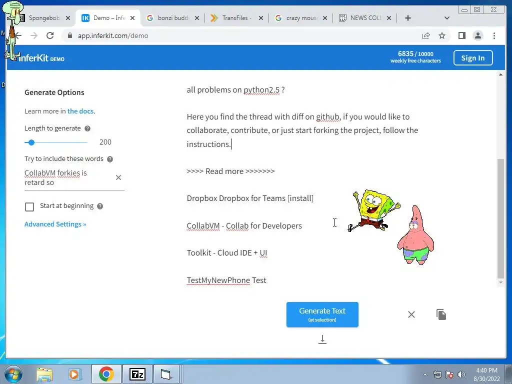Click the '>>>> Read more >>>>>>>' line

click(231, 171)
